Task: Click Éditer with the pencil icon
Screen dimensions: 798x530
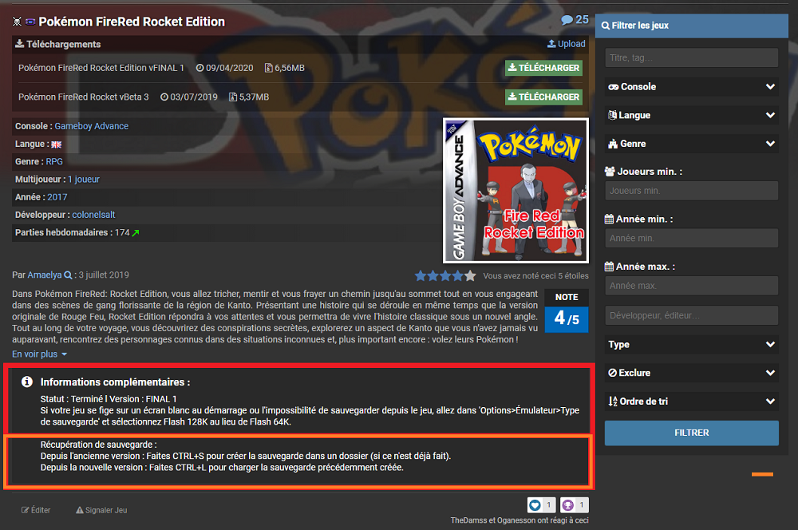Action: pos(36,510)
